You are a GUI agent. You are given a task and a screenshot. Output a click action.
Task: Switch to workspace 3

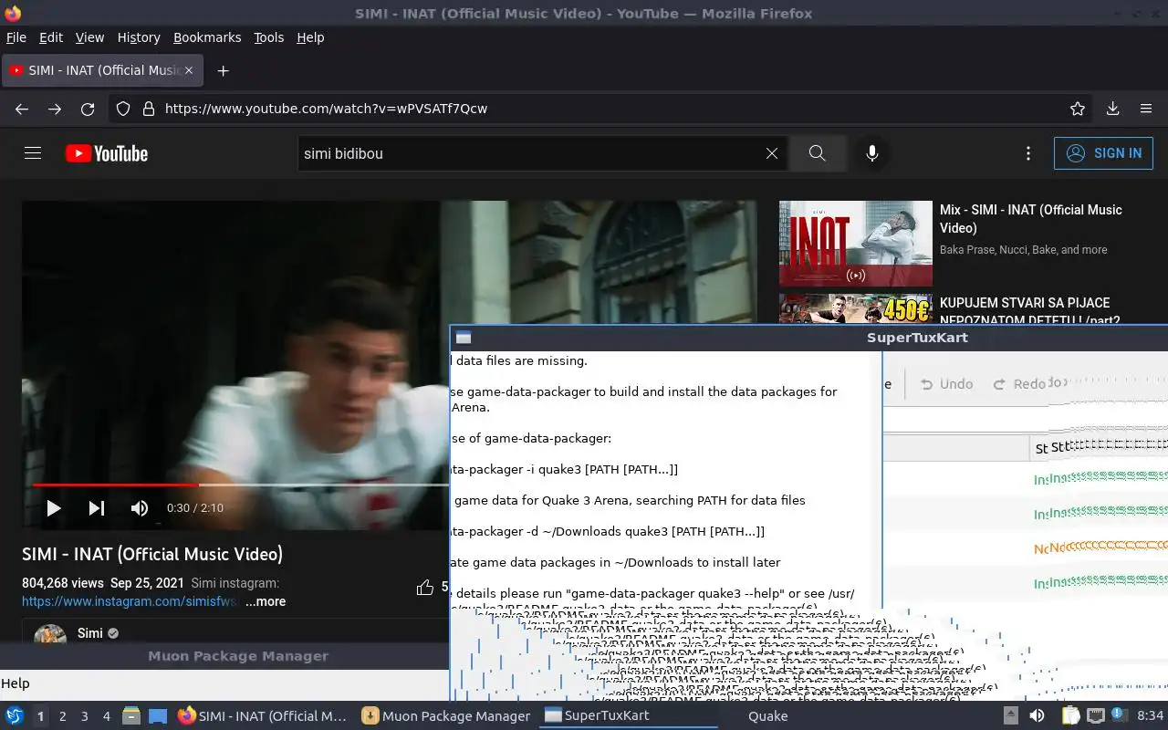[x=85, y=716]
